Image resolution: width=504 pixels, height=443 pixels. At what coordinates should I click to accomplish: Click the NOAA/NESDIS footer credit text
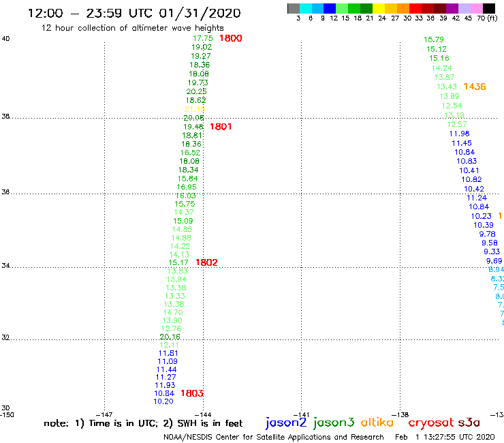pyautogui.click(x=274, y=437)
